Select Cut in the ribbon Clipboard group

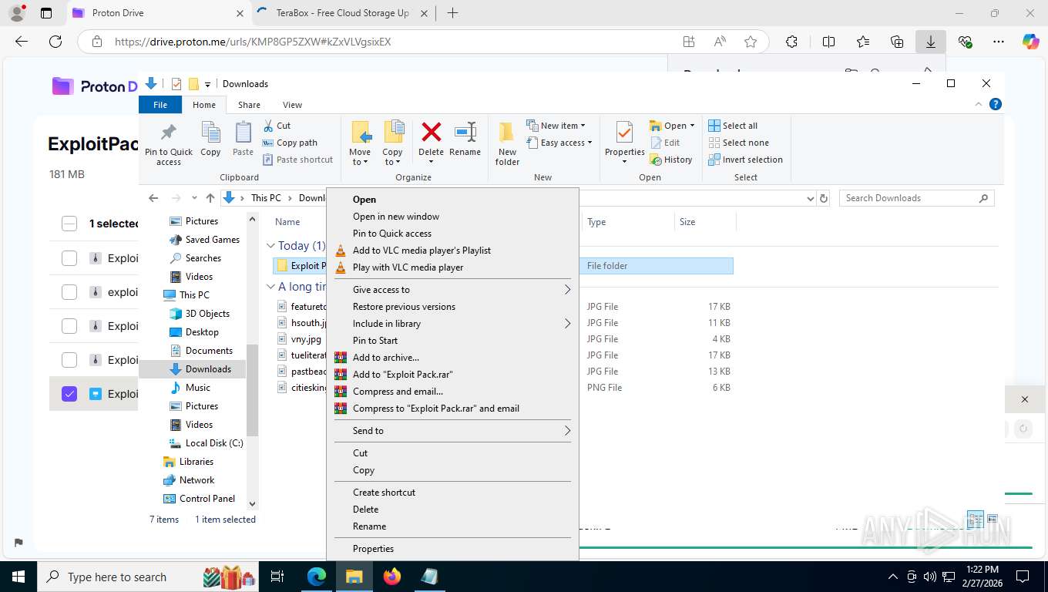[x=277, y=126]
